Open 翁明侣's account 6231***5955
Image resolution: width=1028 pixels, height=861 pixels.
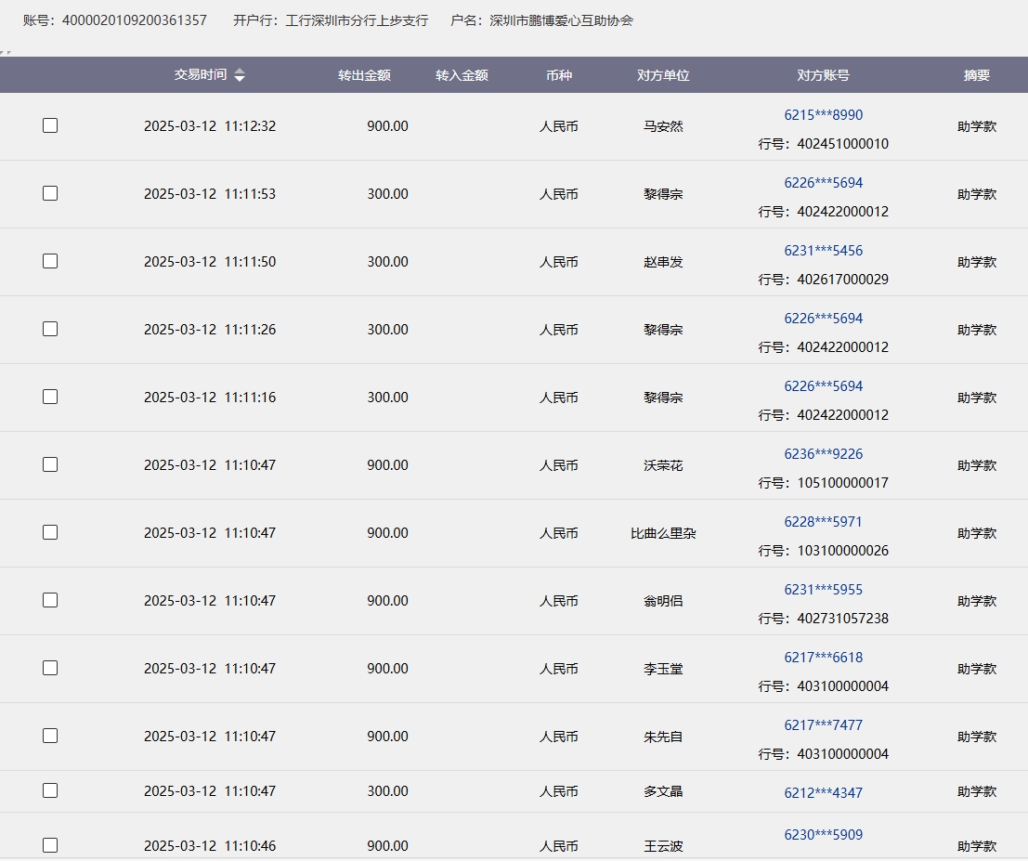point(823,590)
